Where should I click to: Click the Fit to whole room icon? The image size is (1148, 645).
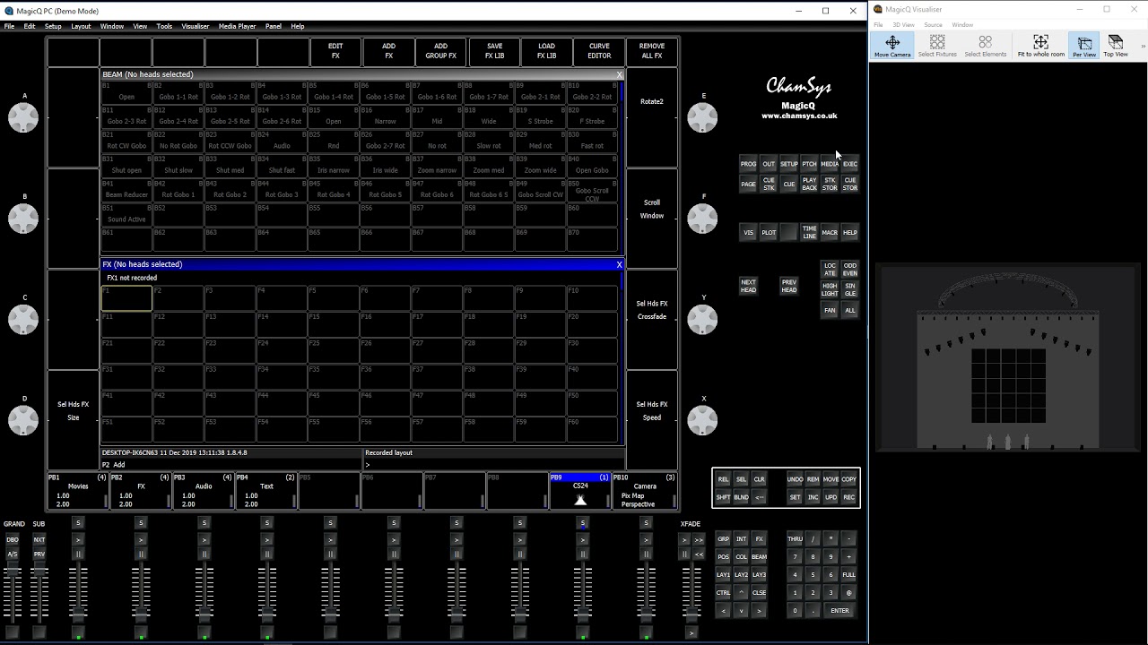[1040, 46]
